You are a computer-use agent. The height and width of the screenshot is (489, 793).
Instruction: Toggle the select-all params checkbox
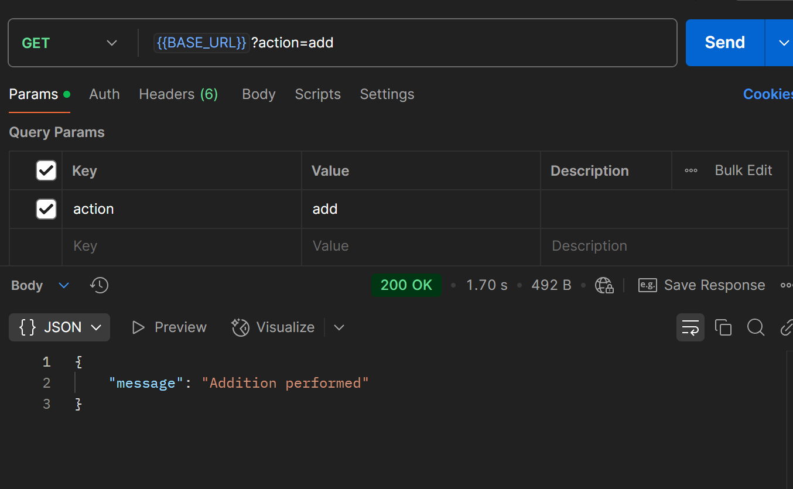46,170
